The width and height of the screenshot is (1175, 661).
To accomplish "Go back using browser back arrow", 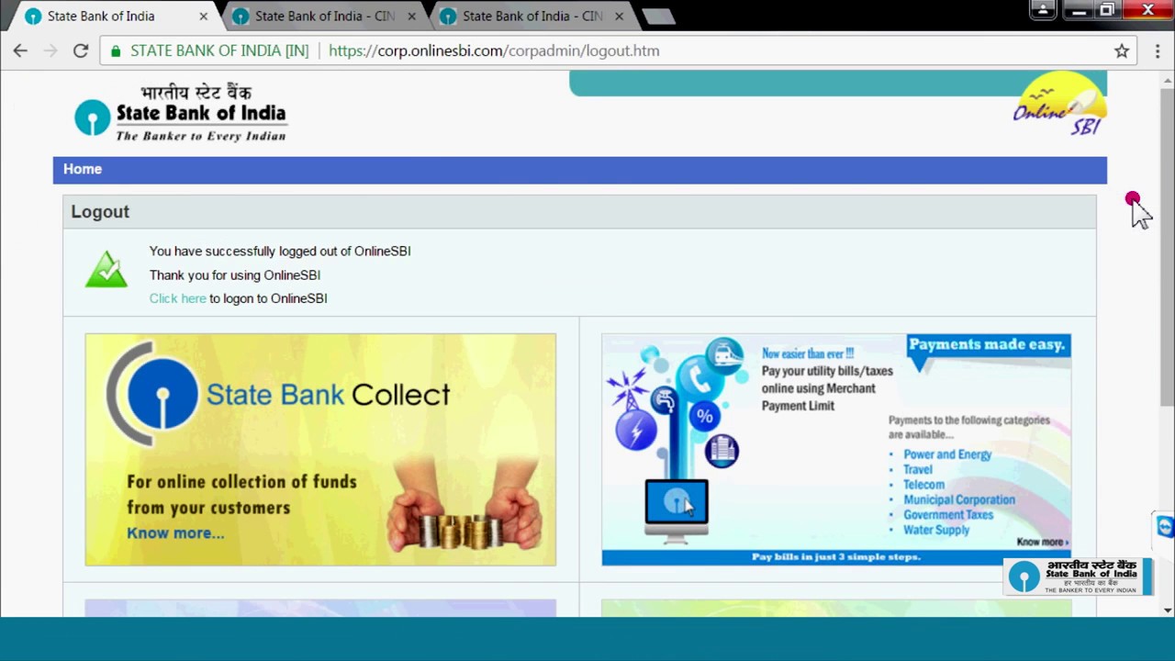I will point(20,51).
